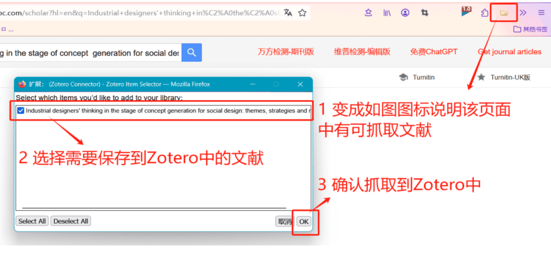Image resolution: width=551 pixels, height=253 pixels.
Task: Bookmark this page with the star icon
Action: tap(302, 13)
